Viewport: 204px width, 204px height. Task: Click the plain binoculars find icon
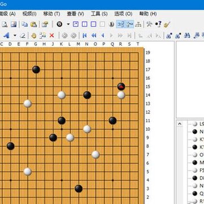(187, 35)
